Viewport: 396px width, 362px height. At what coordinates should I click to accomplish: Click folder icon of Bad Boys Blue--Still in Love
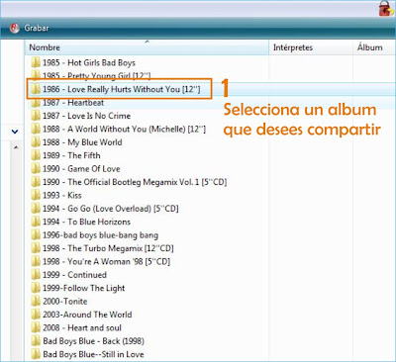pos(36,354)
